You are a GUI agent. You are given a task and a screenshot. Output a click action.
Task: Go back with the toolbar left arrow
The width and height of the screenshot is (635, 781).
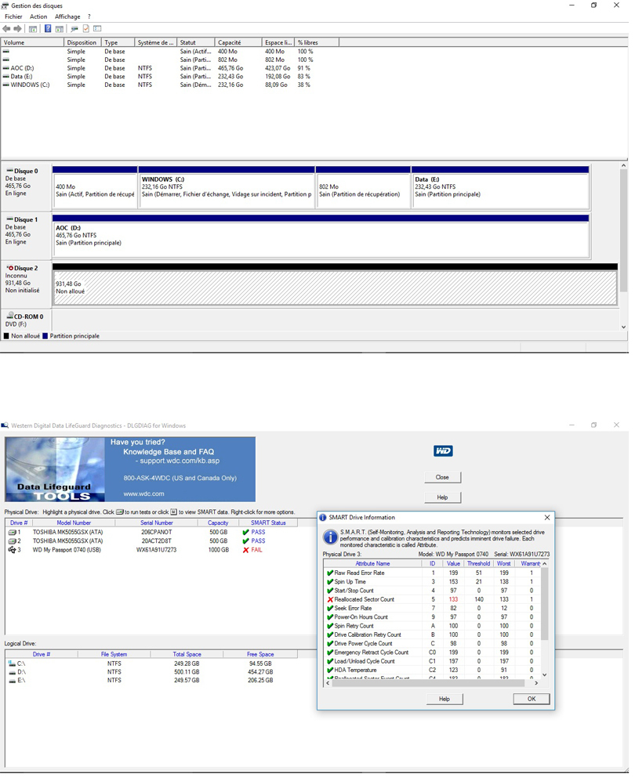pyautogui.click(x=6, y=29)
